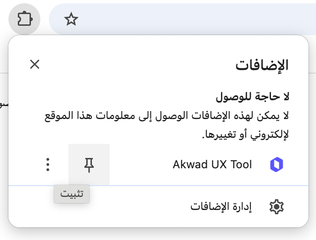Pin Akwad UX Tool to the toolbar
The width and height of the screenshot is (316, 240).
pyautogui.click(x=89, y=165)
